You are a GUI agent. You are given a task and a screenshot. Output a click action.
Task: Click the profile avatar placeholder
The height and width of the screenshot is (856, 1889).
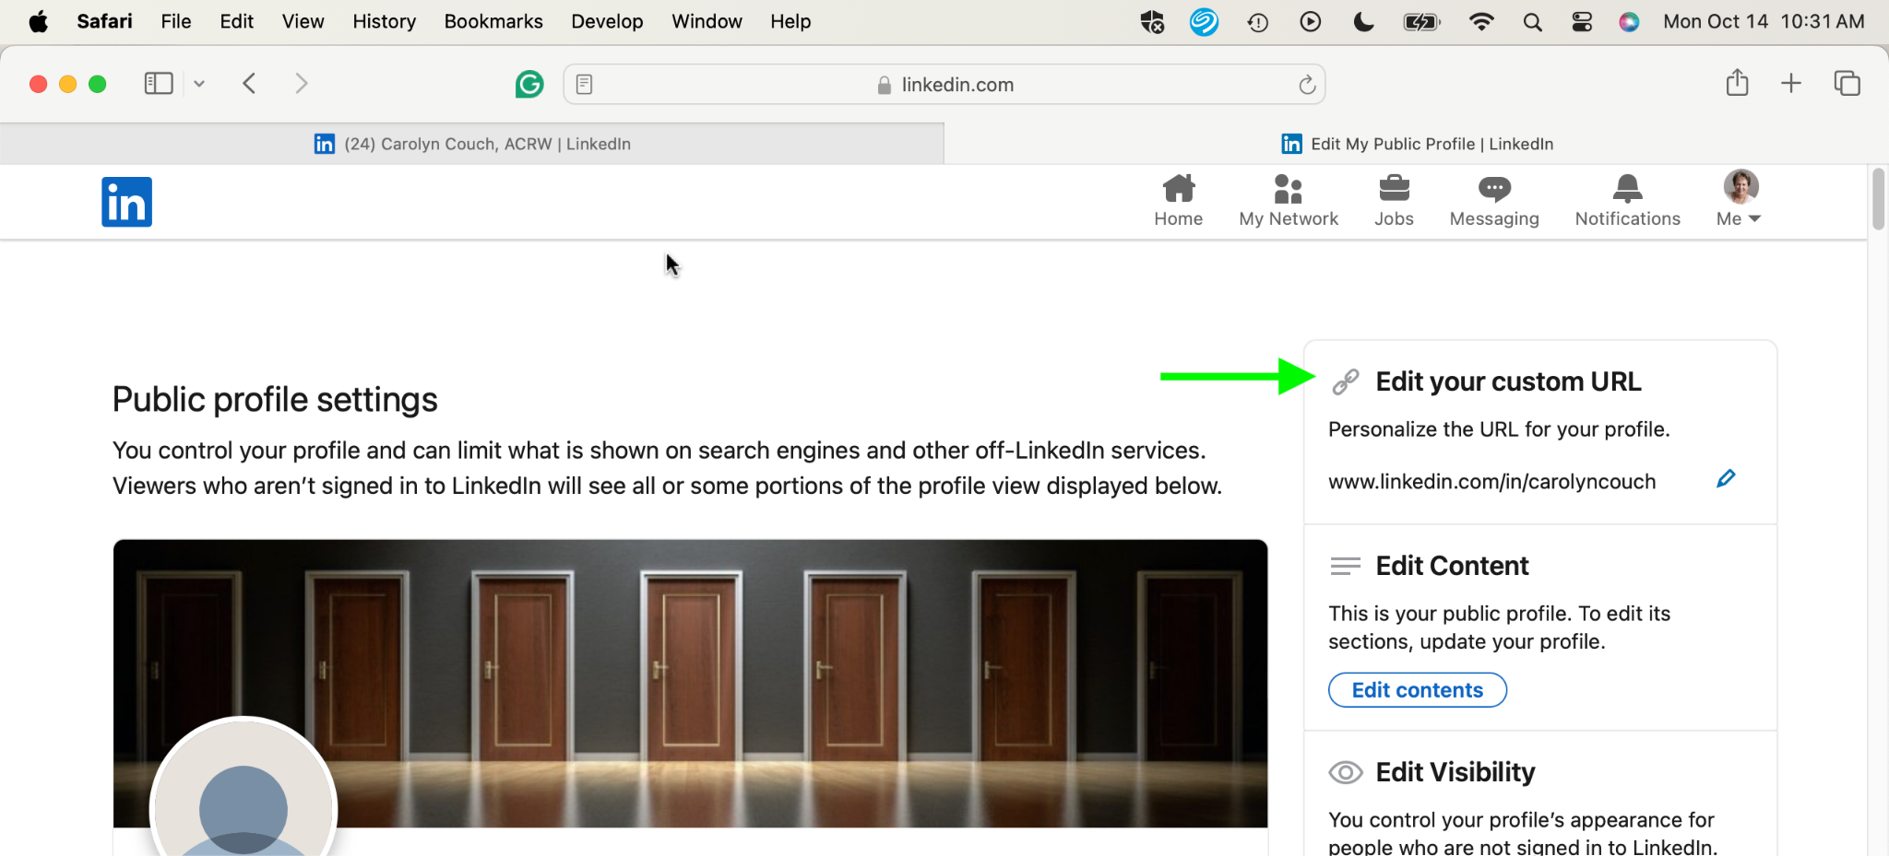(x=244, y=787)
